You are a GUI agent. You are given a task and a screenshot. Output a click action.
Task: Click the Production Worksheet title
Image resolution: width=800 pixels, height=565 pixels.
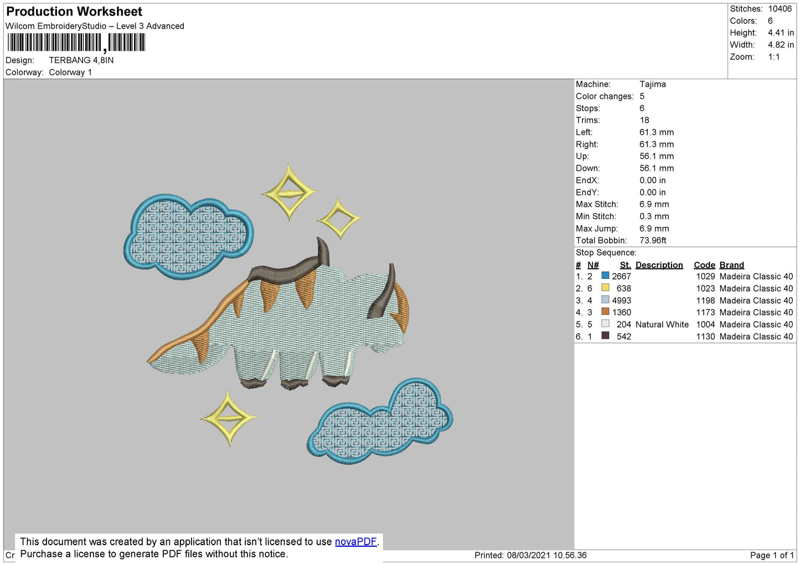pyautogui.click(x=74, y=12)
